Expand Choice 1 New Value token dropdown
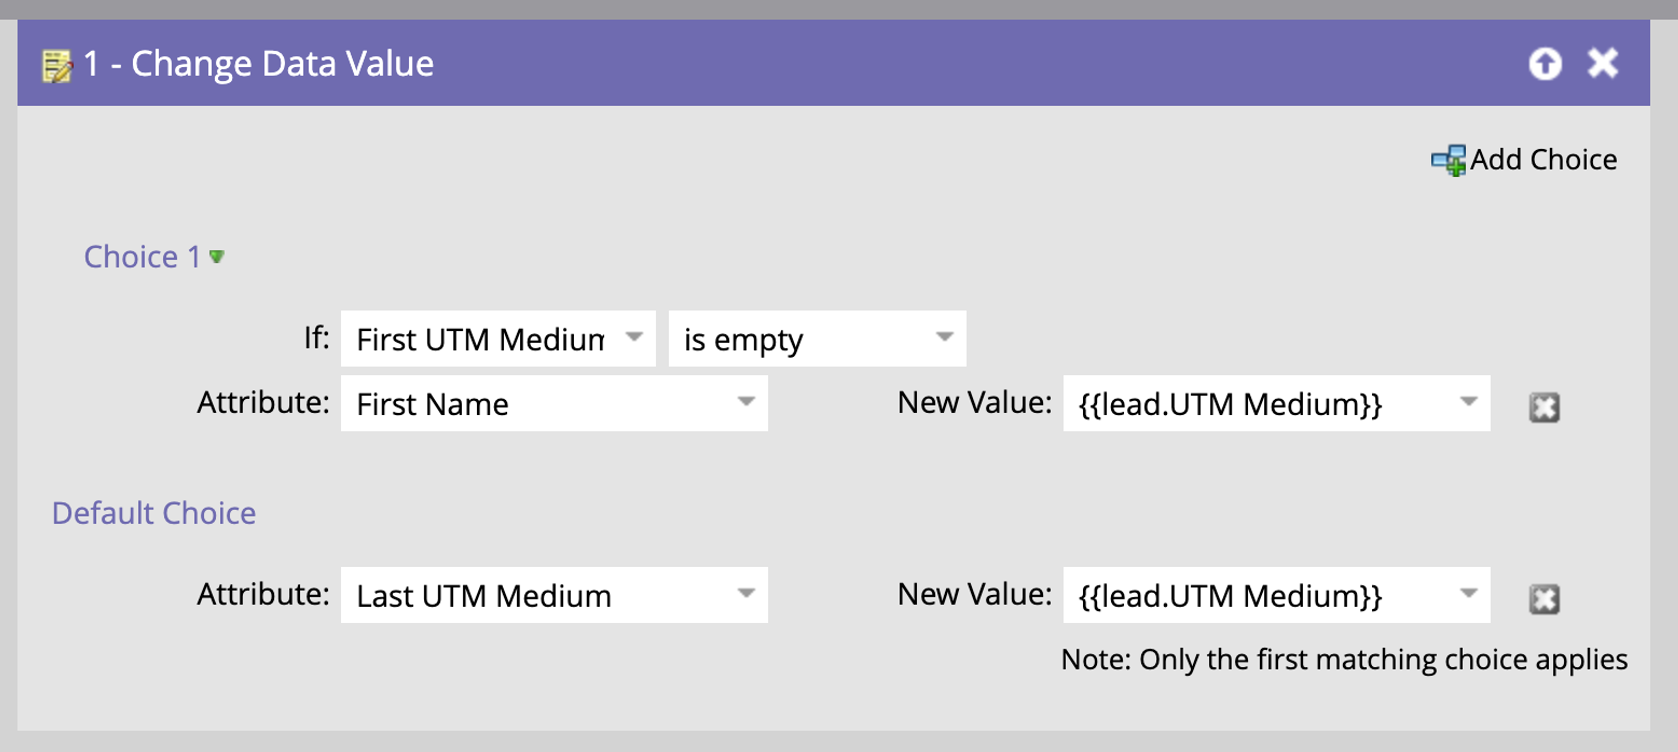The width and height of the screenshot is (1678, 752). [1468, 401]
